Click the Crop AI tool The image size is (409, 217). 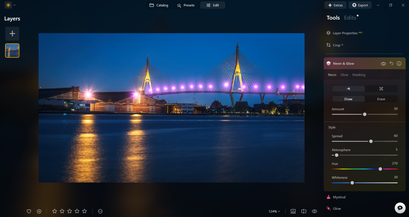[336, 45]
